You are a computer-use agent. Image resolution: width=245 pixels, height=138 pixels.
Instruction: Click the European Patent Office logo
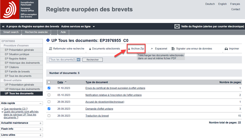pos(19,10)
